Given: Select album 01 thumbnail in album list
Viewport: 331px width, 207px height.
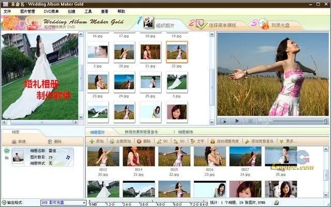Looking at the screenshot, I should [x=18, y=157].
